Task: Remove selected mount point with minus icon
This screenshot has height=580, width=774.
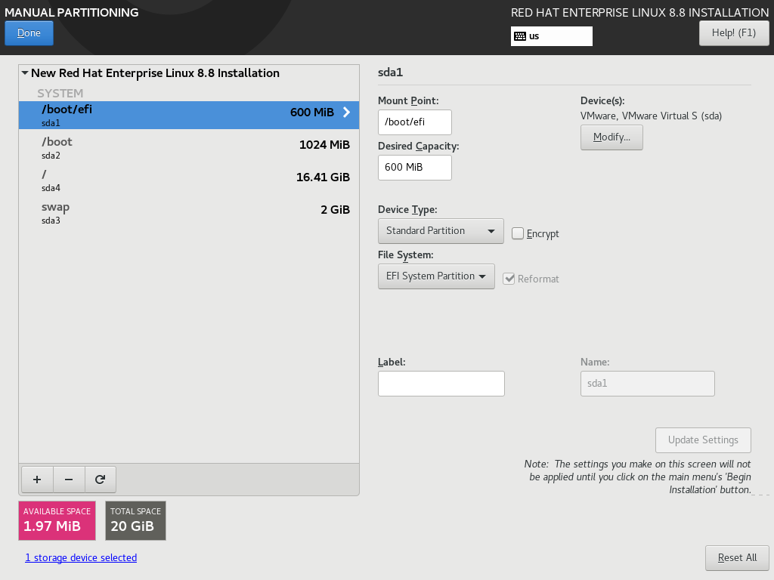Action: coord(69,480)
